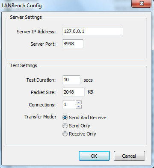The width and height of the screenshot is (154, 168).
Task: Activate the Packet Size text field
Action: click(x=74, y=92)
